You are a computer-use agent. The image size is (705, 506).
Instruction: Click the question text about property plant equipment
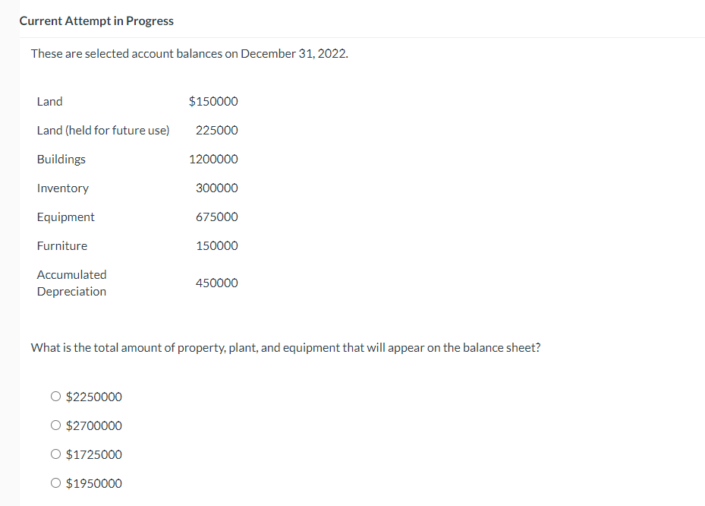tap(285, 347)
